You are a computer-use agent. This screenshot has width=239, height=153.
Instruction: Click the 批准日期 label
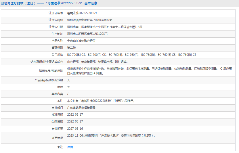[x=57, y=114]
